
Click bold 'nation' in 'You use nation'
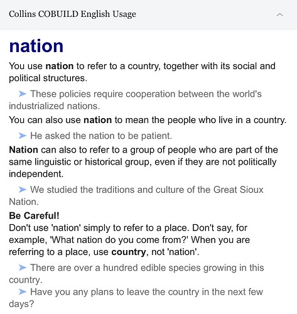pos(60,66)
